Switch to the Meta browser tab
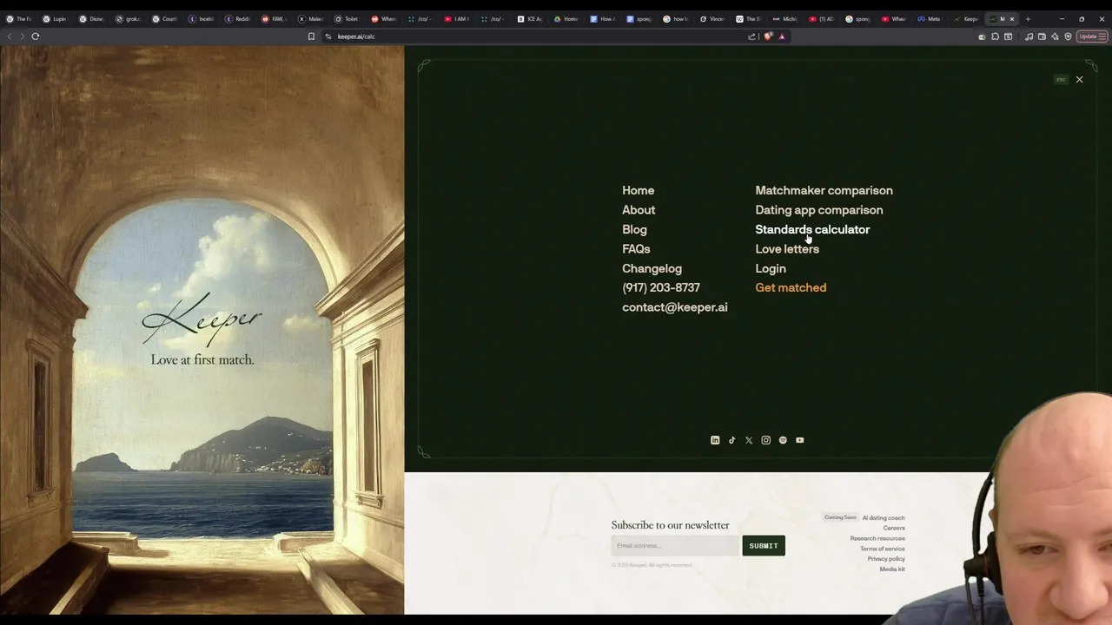Image resolution: width=1112 pixels, height=625 pixels. pos(929,19)
